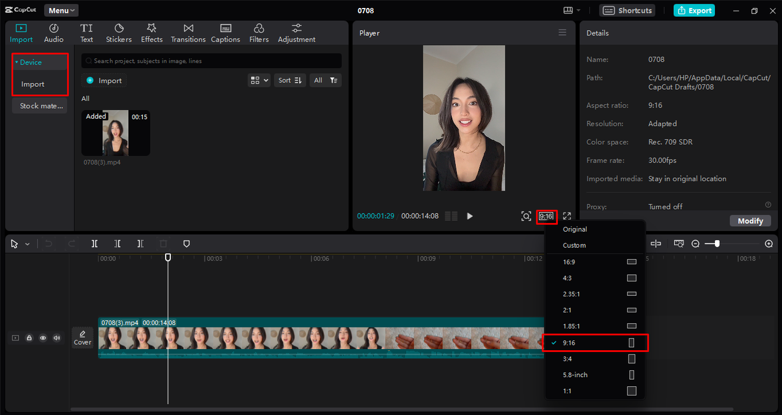Viewport: 782px width, 415px height.
Task: Play the video in the Player
Action: 470,216
